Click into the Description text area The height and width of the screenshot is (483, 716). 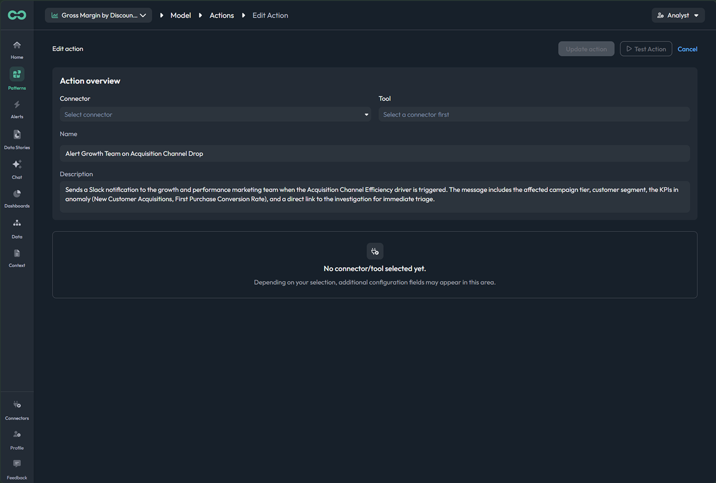tap(375, 197)
